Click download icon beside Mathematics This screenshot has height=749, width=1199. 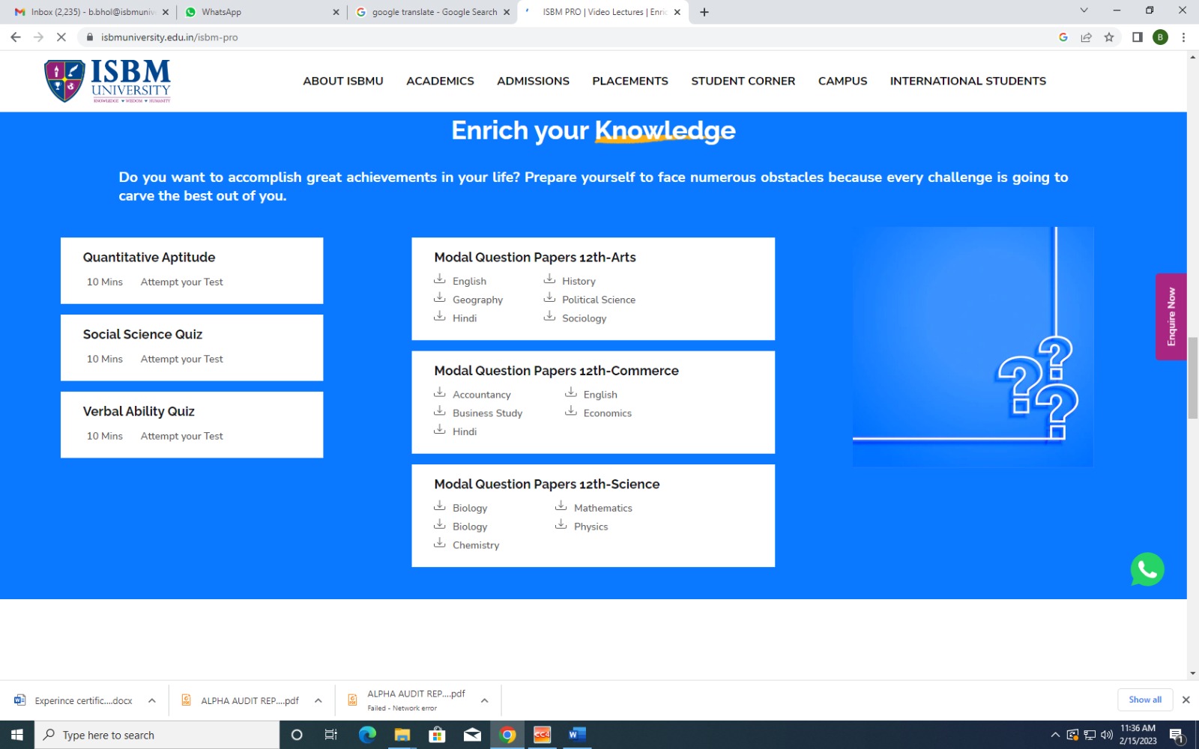pos(561,506)
